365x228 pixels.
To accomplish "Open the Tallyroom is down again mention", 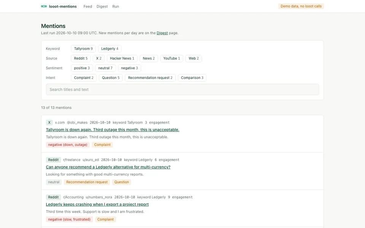I will [113, 130].
